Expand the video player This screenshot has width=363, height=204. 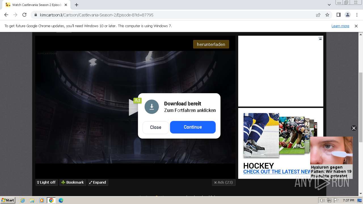pyautogui.click(x=98, y=182)
